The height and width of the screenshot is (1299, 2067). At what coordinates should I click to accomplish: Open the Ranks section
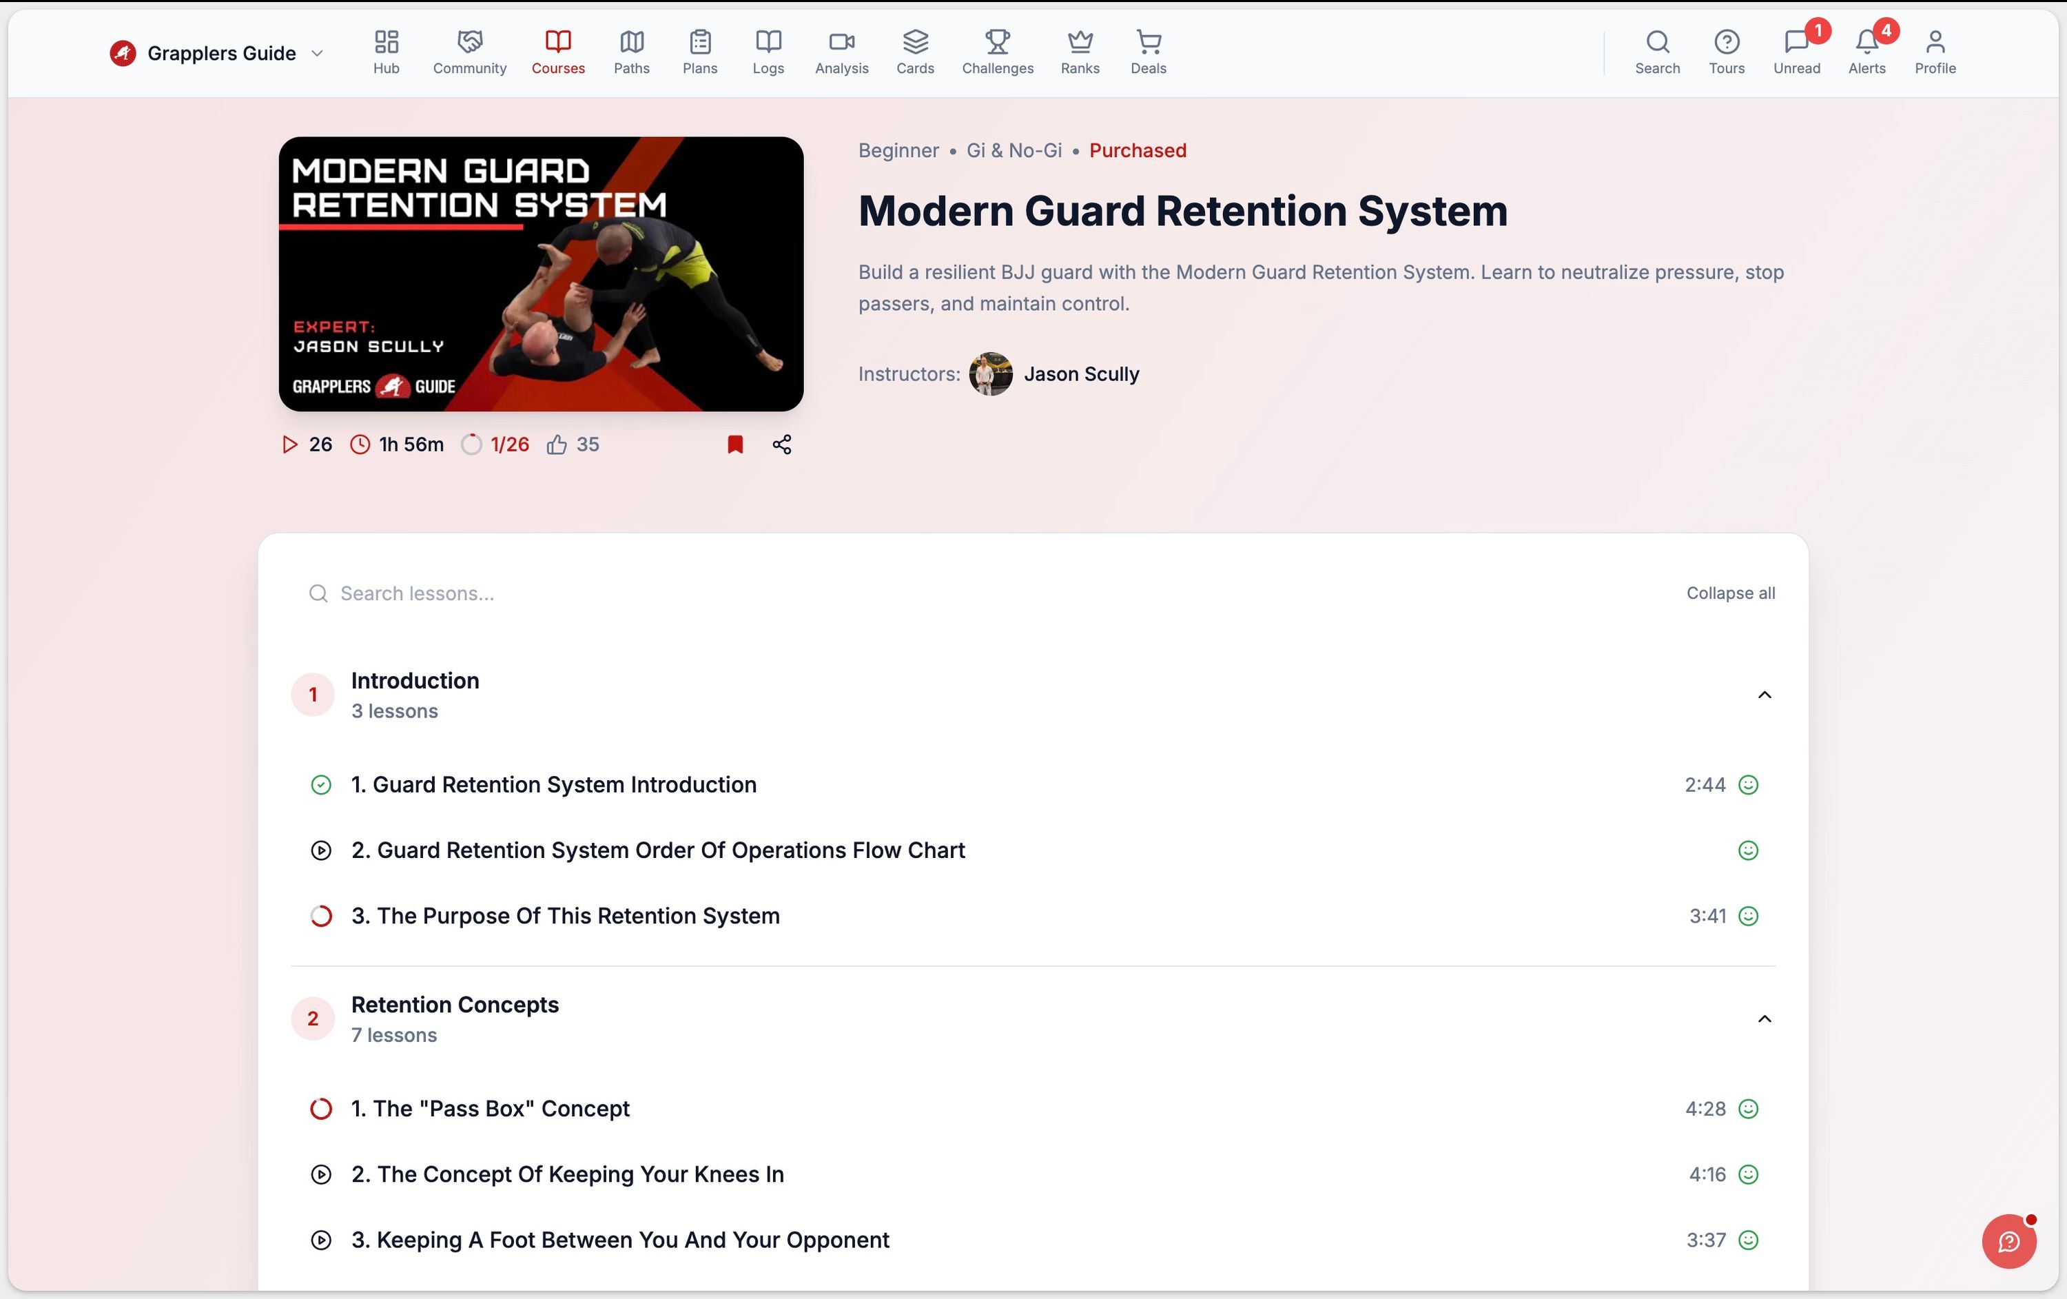click(x=1080, y=52)
